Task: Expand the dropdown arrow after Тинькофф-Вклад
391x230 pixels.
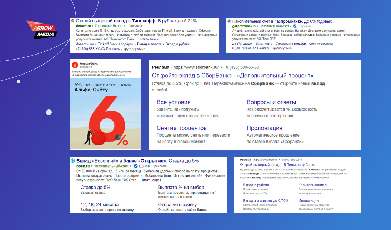Action: pos(125,26)
